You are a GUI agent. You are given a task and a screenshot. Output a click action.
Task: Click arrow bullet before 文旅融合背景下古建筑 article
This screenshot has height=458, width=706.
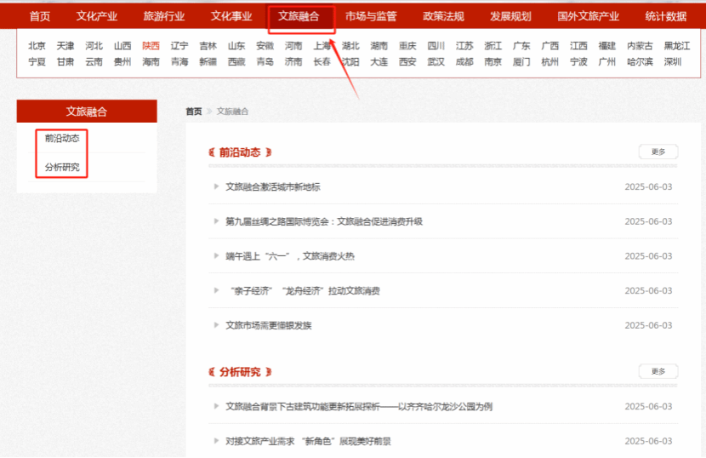(x=217, y=407)
